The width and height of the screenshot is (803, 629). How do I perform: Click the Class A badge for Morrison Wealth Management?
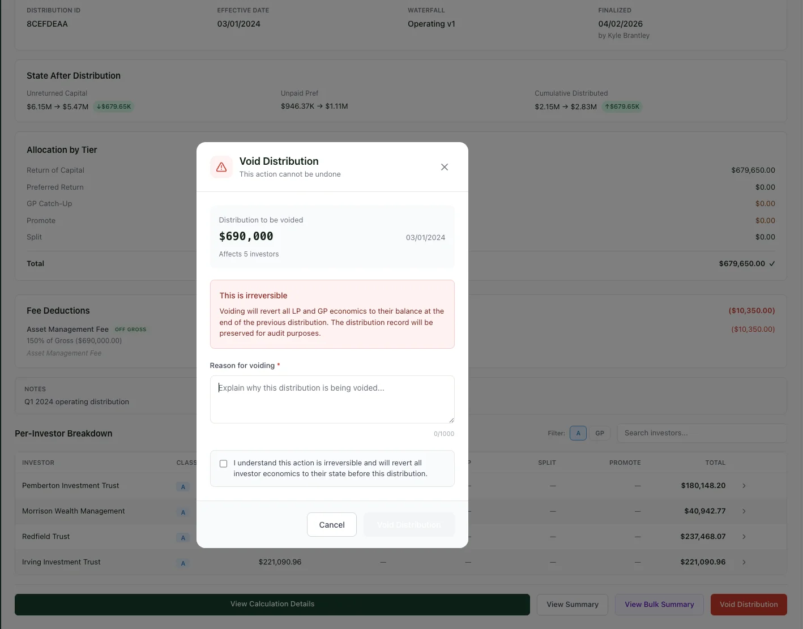pos(182,512)
